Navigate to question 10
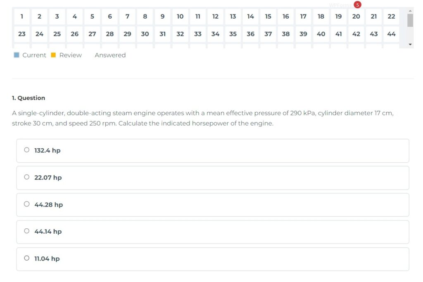Viewport: 423px width, 282px height. point(180,17)
